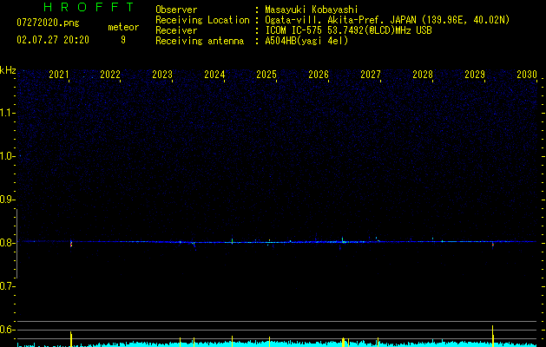Screen dimensions: 546x347
Task: Click the meteor count label
Action: point(123,27)
